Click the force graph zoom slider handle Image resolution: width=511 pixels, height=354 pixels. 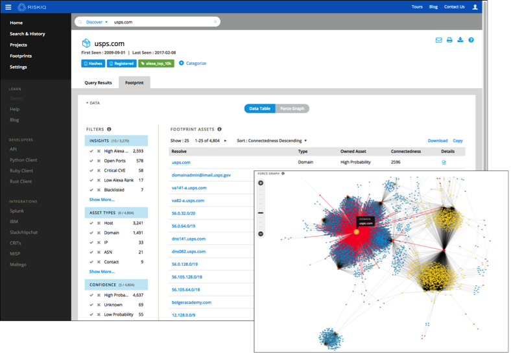coord(261,213)
